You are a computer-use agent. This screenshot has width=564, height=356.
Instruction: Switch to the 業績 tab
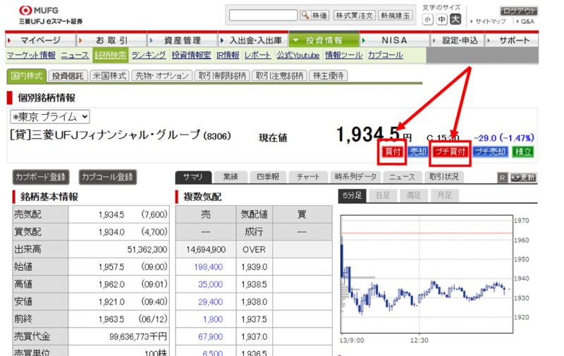coord(231,177)
